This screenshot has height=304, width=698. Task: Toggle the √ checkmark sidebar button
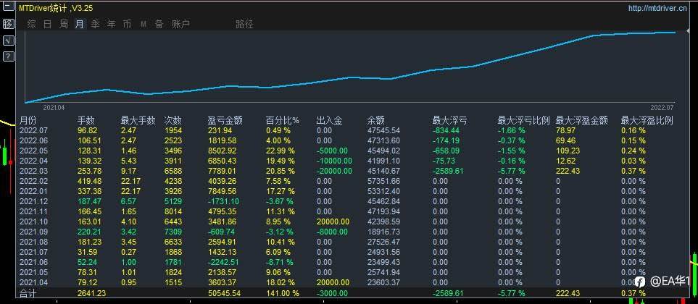pyautogui.click(x=9, y=41)
